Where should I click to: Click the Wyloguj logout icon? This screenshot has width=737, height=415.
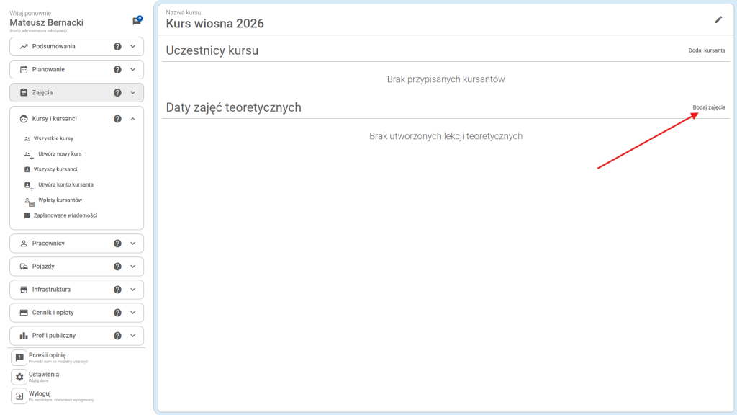click(x=19, y=396)
